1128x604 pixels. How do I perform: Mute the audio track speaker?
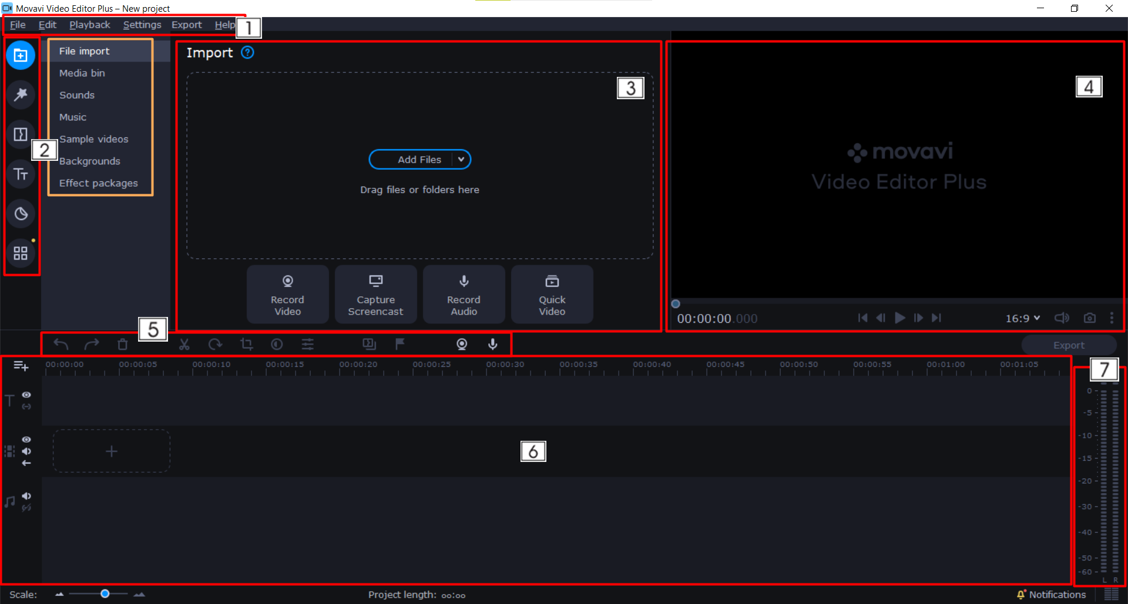pyautogui.click(x=26, y=496)
